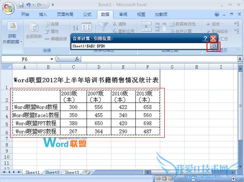Open the 审阅 ribbon tab
The height and width of the screenshot is (182, 244).
click(x=123, y=15)
